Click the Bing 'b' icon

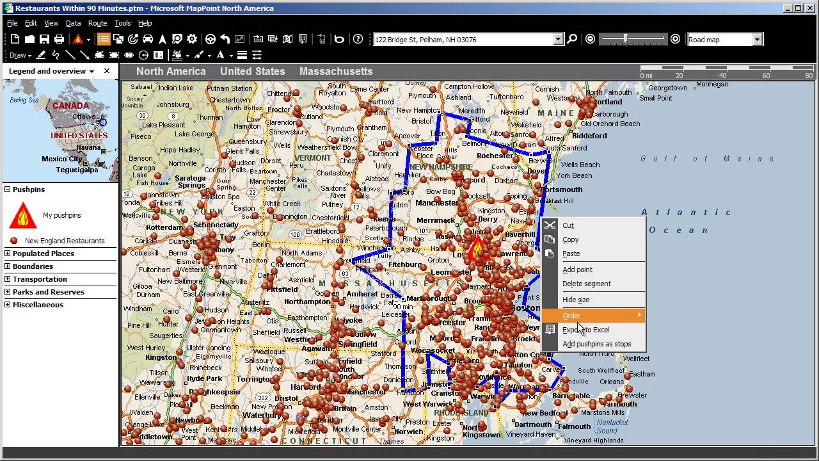point(339,39)
